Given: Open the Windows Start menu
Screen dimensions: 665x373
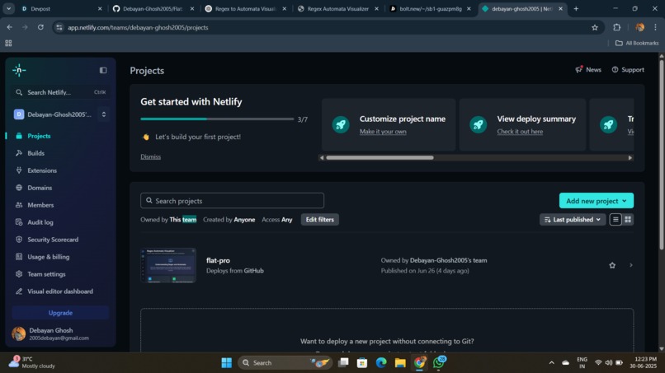Looking at the screenshot, I should click(x=226, y=363).
